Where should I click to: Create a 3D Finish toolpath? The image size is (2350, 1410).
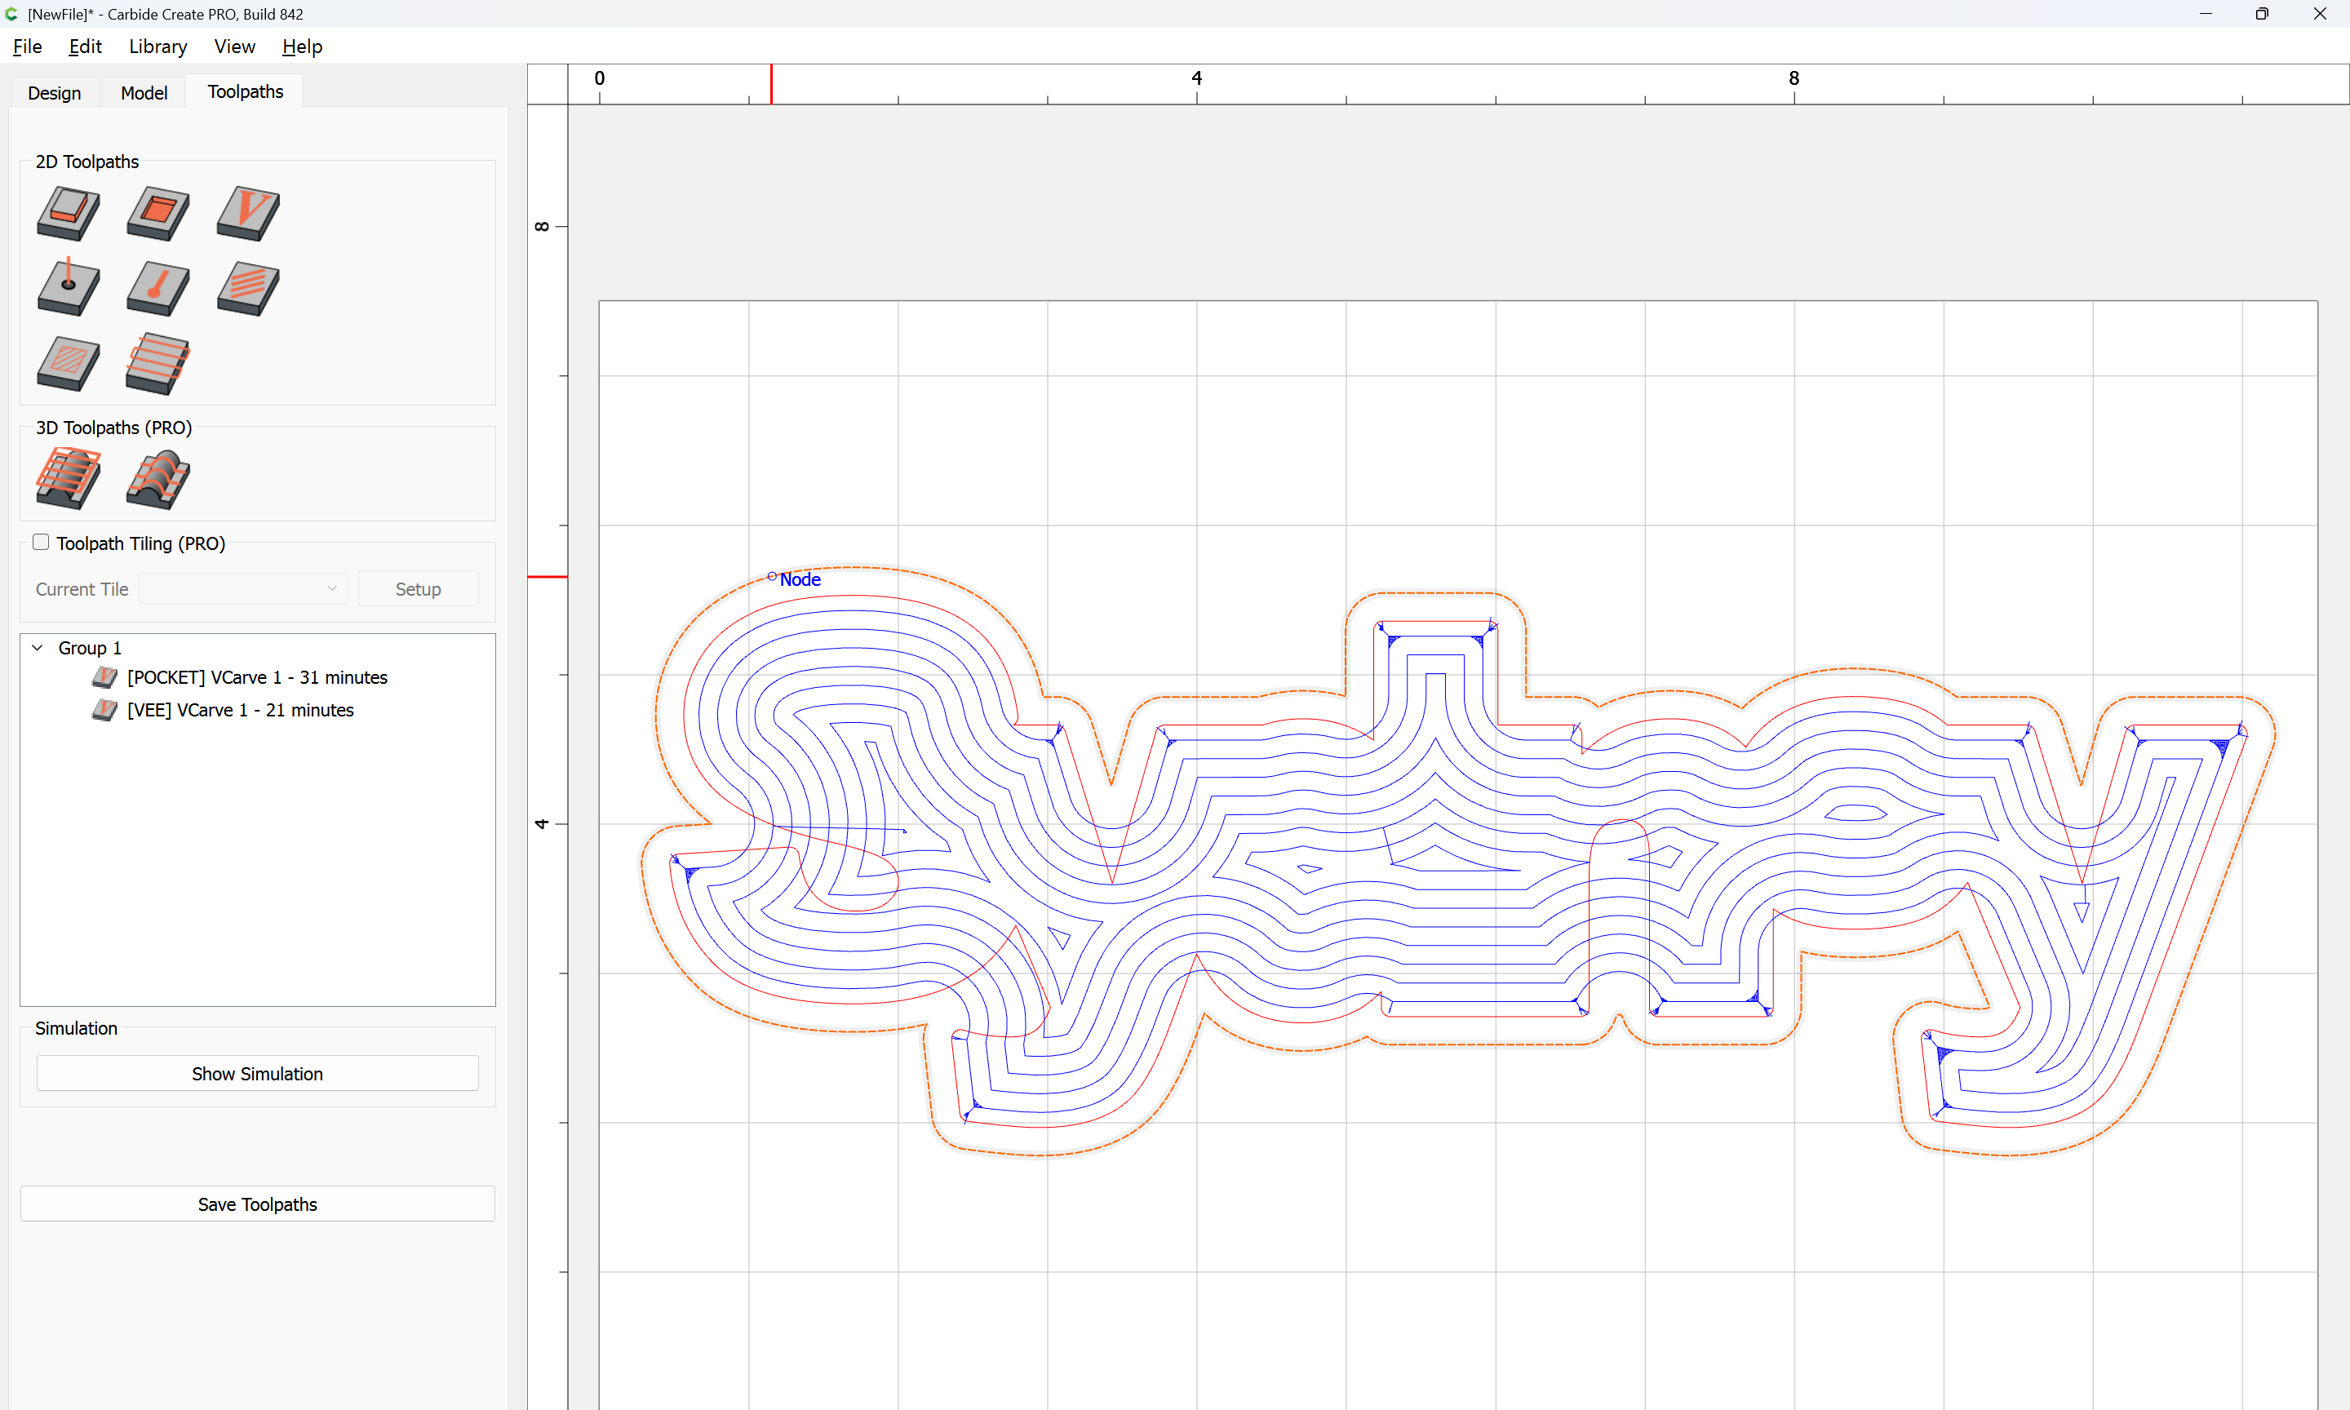(x=157, y=478)
